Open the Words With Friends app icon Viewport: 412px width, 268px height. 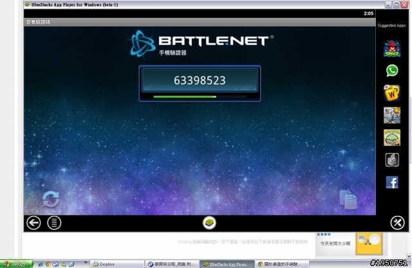(x=392, y=93)
